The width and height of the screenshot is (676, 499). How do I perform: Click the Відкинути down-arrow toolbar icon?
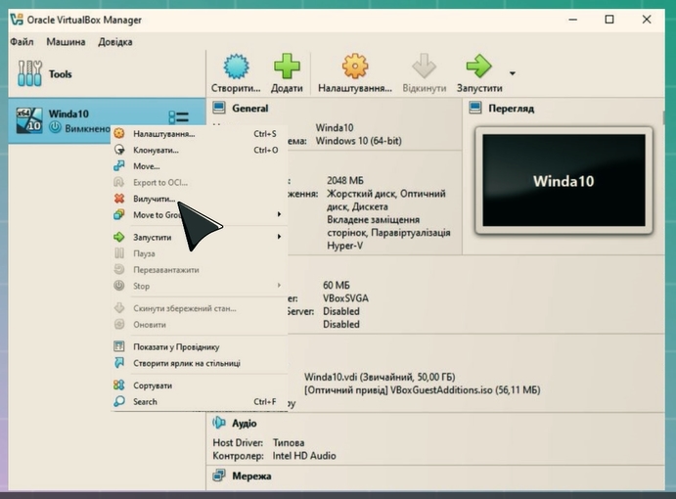pyautogui.click(x=424, y=66)
